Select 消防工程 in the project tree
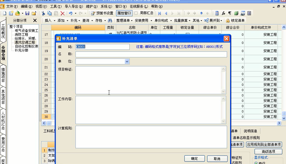286x164 pixels. 21,34
